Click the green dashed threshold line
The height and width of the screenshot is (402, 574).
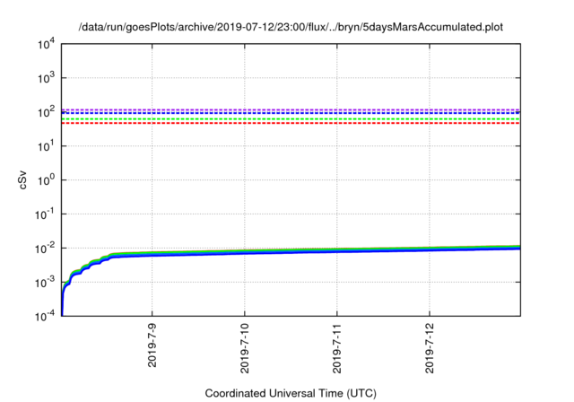(291, 119)
